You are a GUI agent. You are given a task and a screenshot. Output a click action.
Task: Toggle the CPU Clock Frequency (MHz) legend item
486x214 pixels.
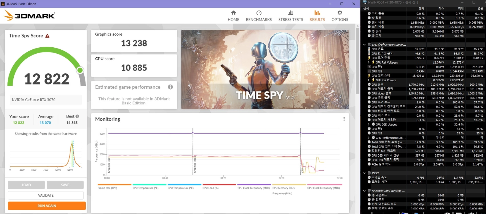(254, 186)
